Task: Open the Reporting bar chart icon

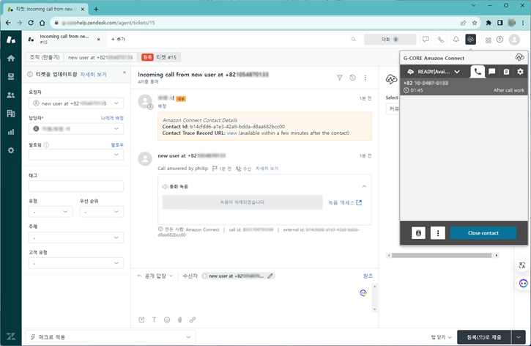Action: tap(11, 132)
